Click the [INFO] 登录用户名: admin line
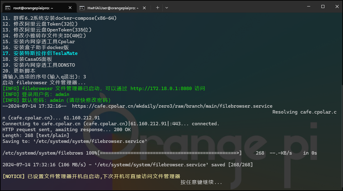 pyautogui.click(x=36, y=94)
